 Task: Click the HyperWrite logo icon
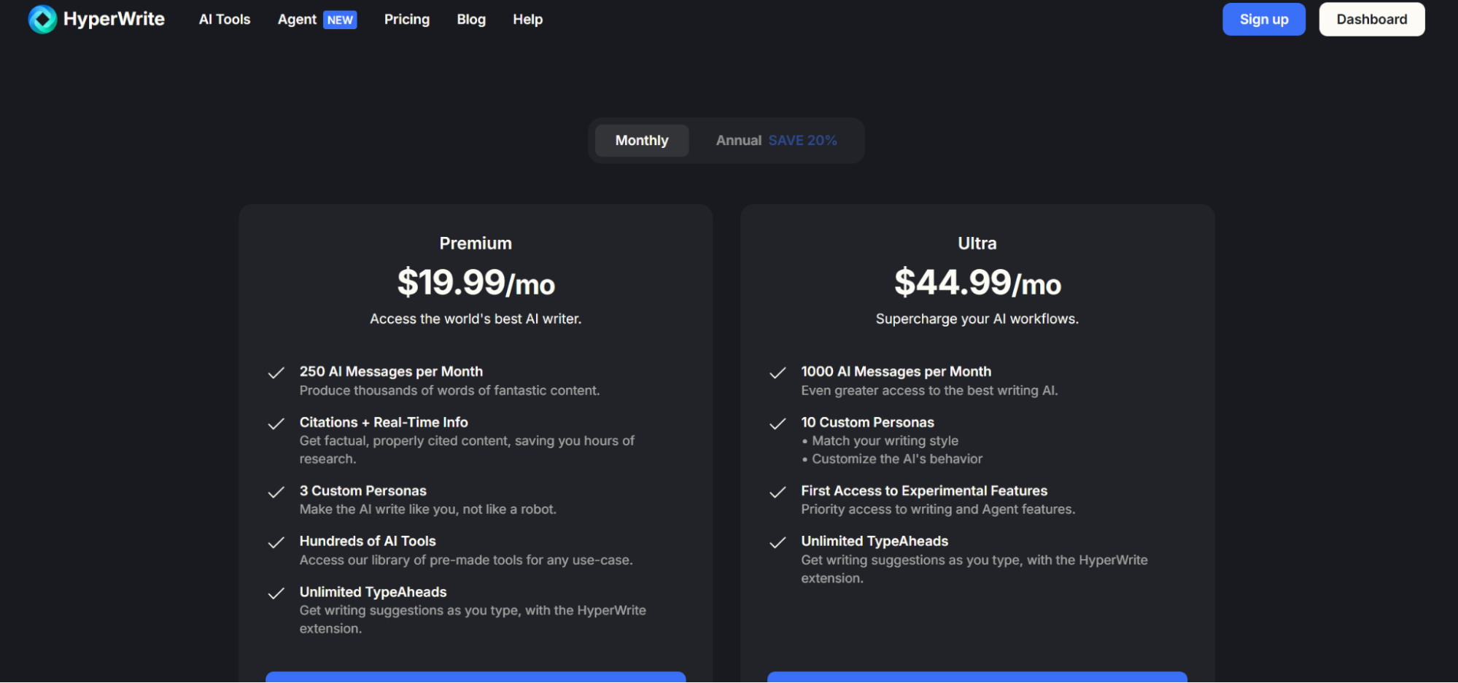click(42, 20)
